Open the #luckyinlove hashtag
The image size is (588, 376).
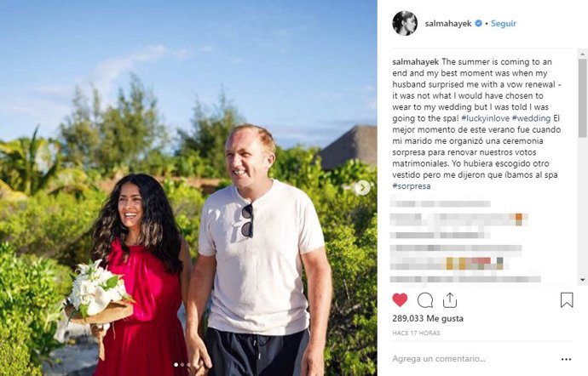(x=485, y=118)
